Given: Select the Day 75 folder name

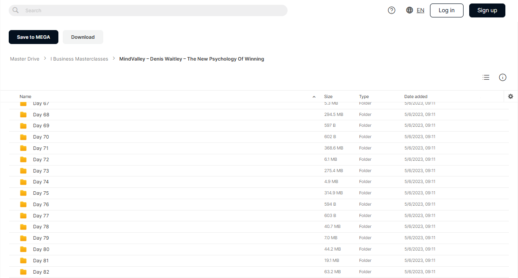Looking at the screenshot, I should tap(41, 193).
